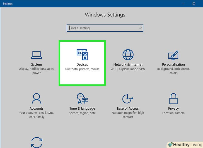The width and height of the screenshot is (203, 148).
Task: Click 'Bluetooth, printers, mouse' description
Action: pos(82,69)
